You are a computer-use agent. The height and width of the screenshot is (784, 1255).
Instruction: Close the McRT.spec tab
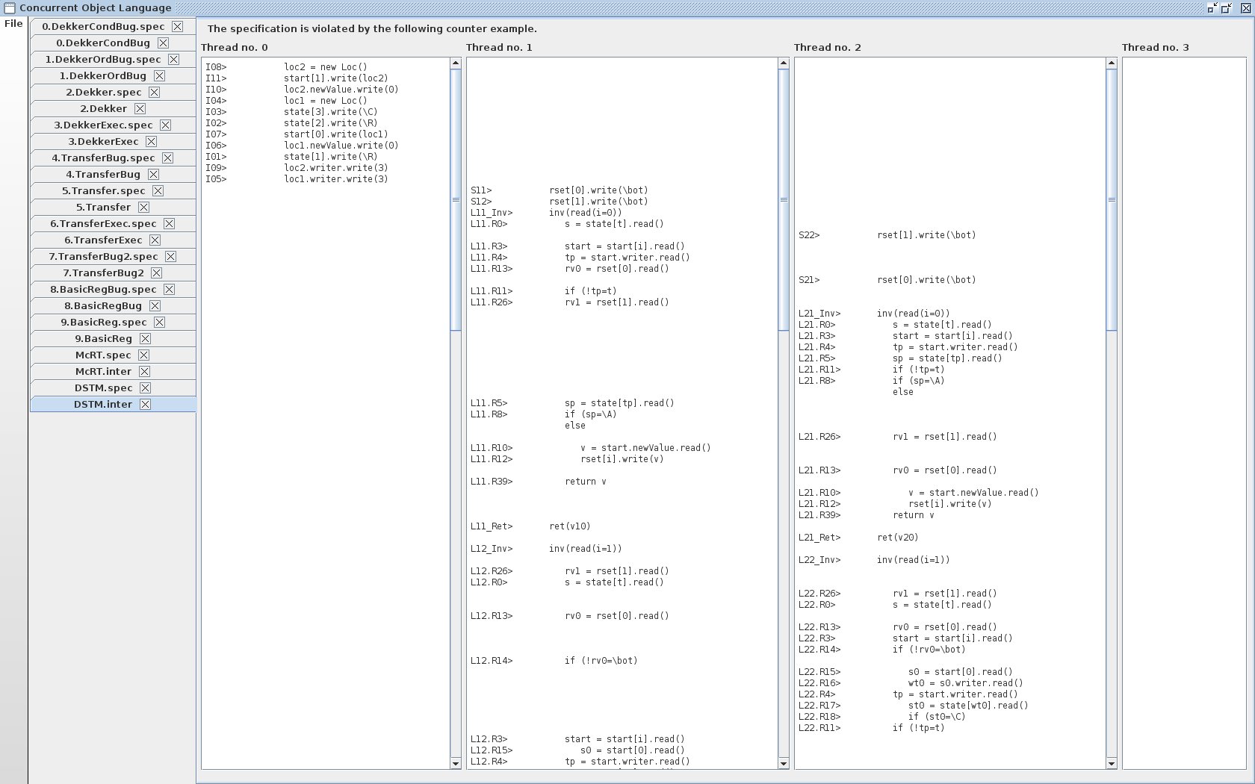pos(143,355)
